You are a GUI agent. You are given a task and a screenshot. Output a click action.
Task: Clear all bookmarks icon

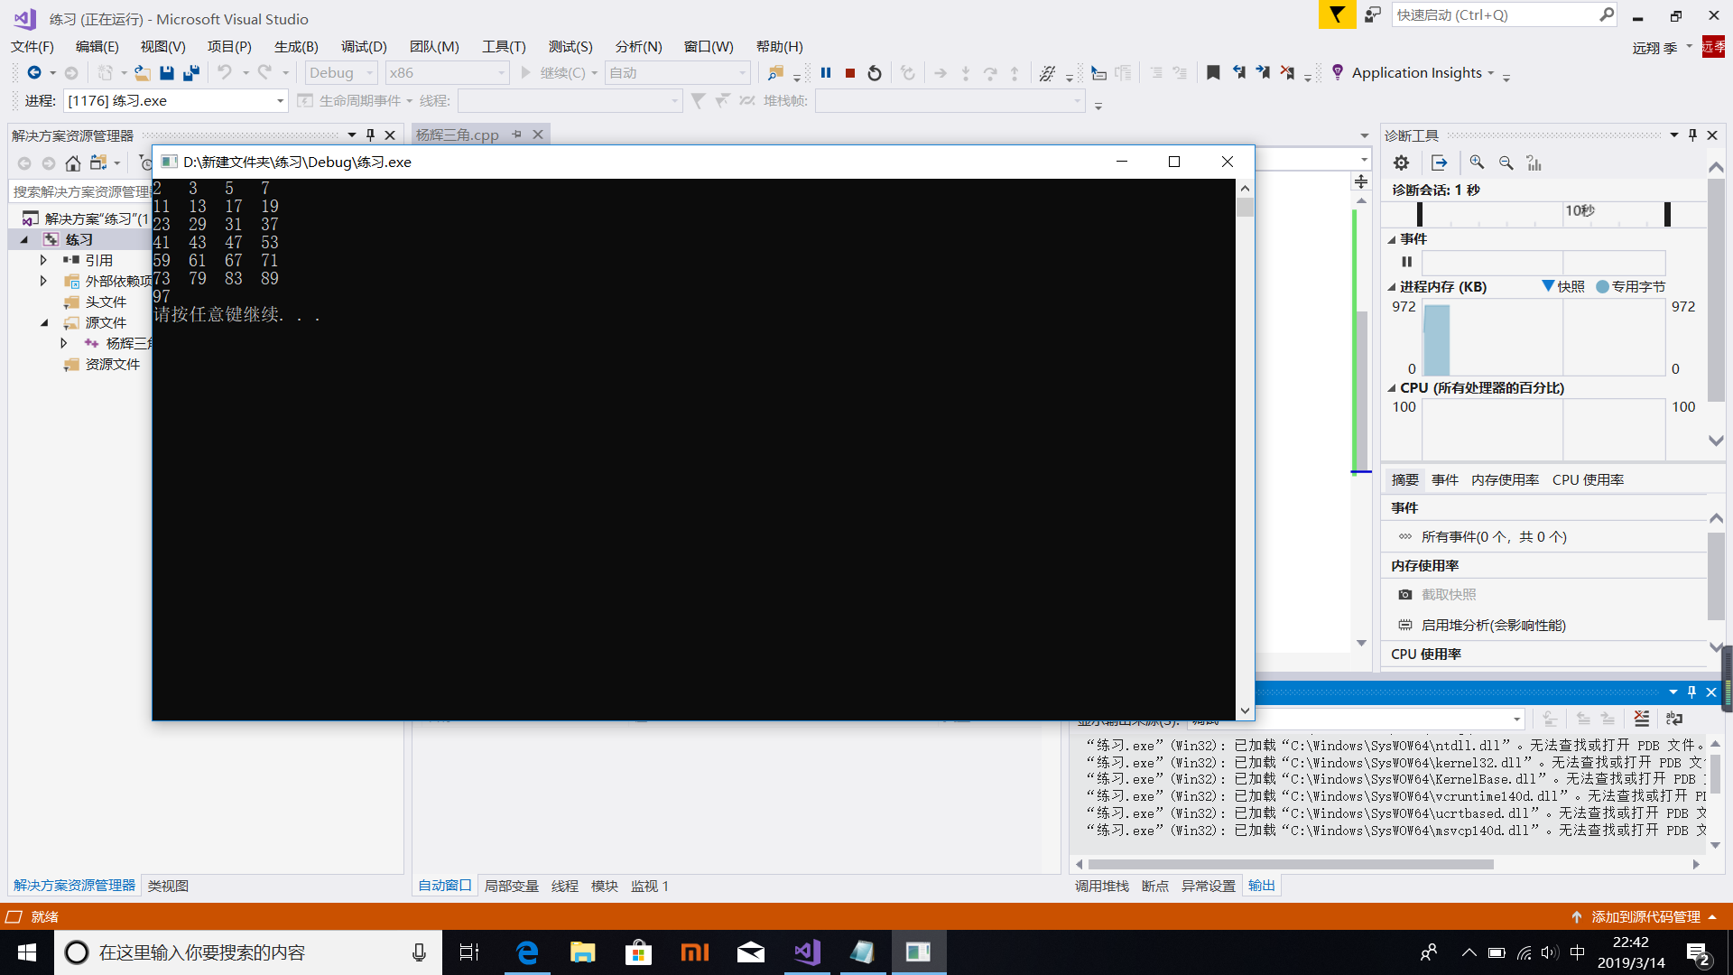1287,73
